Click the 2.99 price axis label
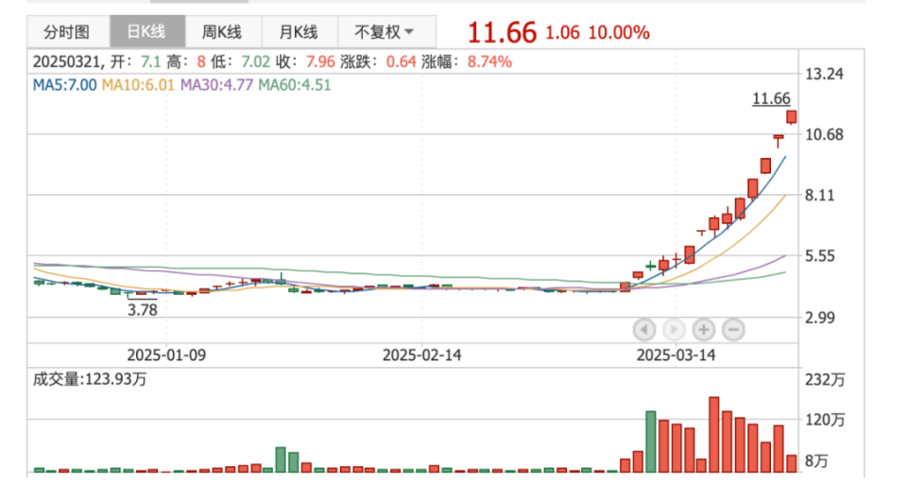This screenshot has width=907, height=503. (x=820, y=317)
